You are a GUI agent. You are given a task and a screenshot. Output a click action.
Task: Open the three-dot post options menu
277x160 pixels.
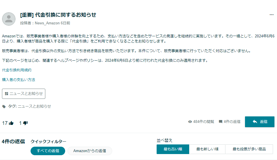(272, 15)
